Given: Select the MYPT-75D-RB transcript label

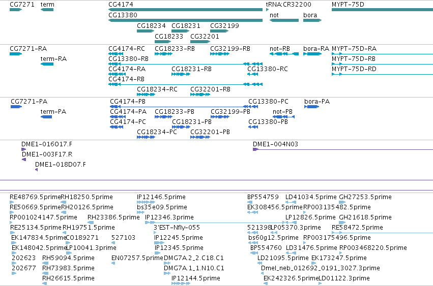Looking at the screenshot, I should click(354, 59).
